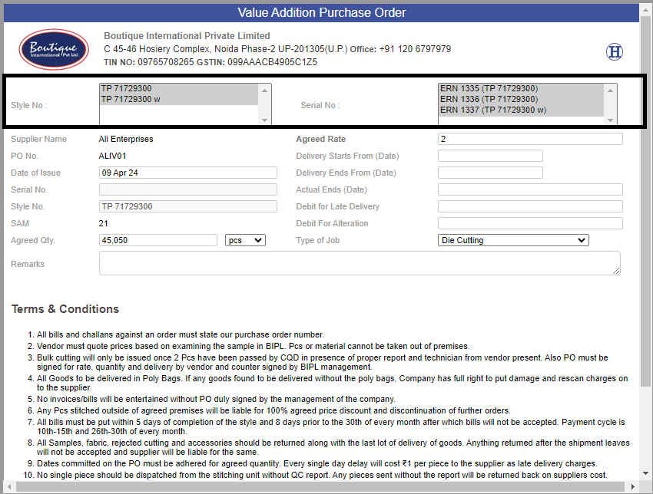This screenshot has width=653, height=494.
Task: Click down arrow of Style No list scrollbar
Action: click(x=264, y=120)
